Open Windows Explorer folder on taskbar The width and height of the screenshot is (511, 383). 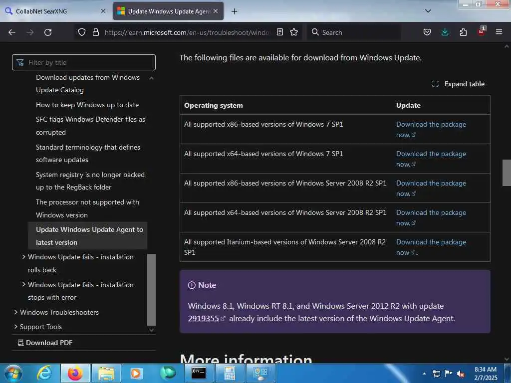pos(106,373)
